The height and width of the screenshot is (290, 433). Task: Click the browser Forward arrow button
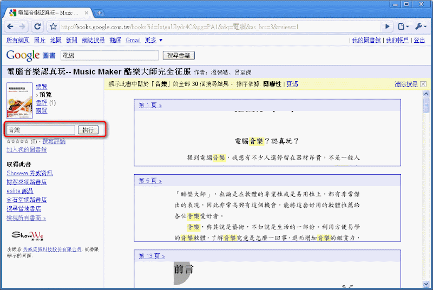click(23, 26)
